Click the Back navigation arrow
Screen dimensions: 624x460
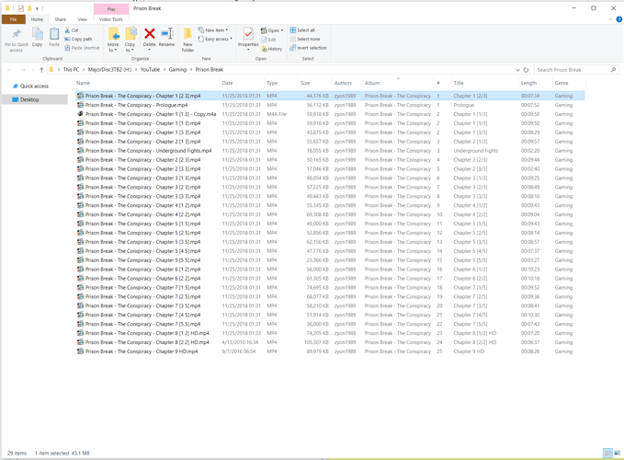(x=9, y=70)
